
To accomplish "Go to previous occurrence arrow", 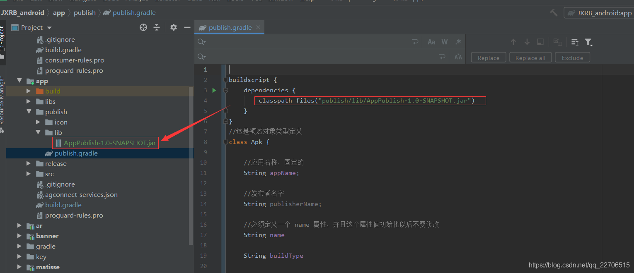I will [x=513, y=42].
